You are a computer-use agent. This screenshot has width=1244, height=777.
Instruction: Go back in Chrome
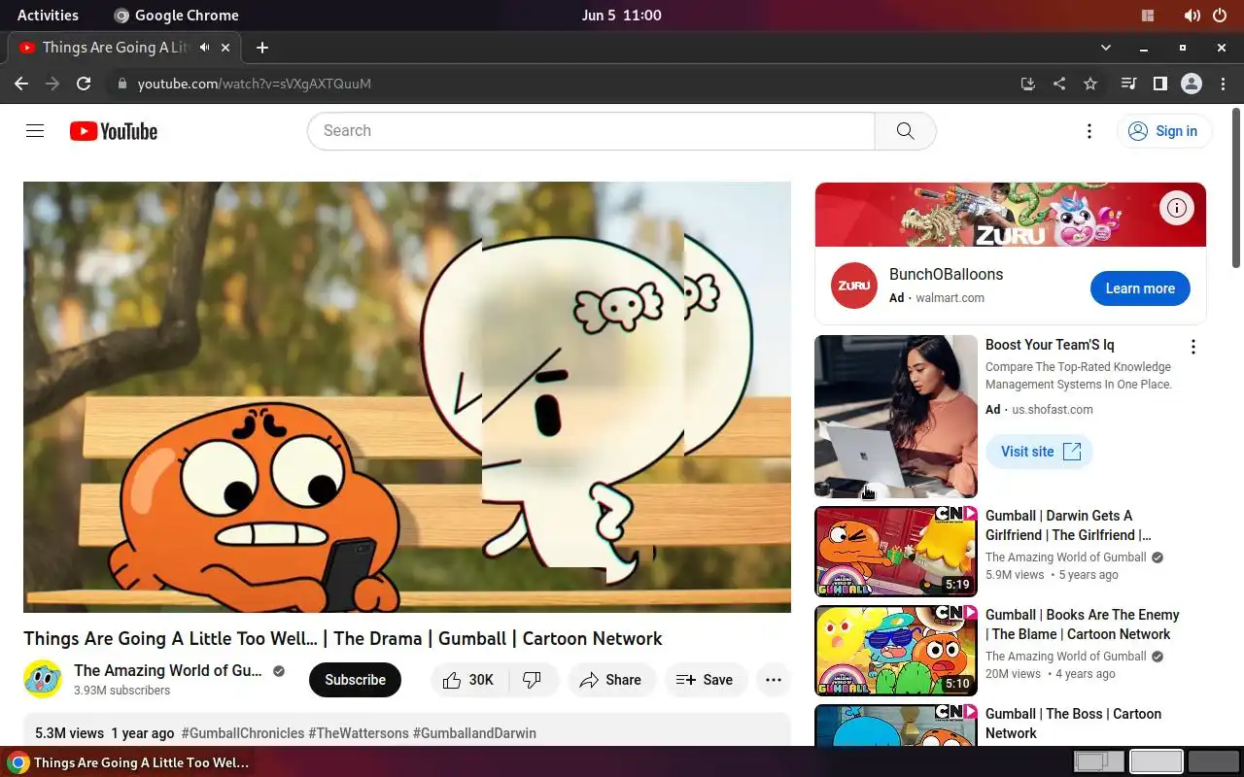[21, 84]
